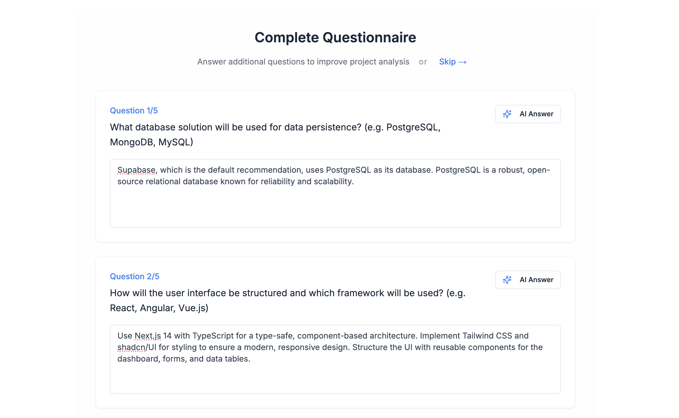679x418 pixels.
Task: Click the sparkle glyph beside the bottom AI Answer label
Action: (507, 280)
